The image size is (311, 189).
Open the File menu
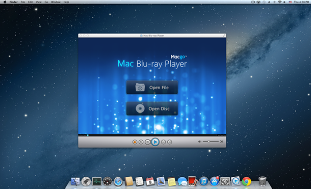[x=23, y=2]
